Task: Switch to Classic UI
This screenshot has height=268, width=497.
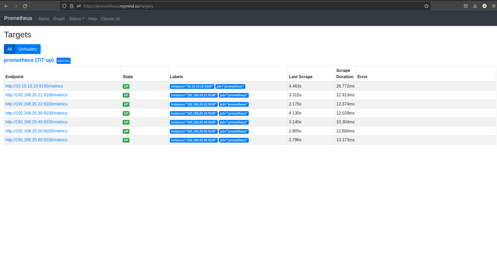Action: click(x=110, y=19)
